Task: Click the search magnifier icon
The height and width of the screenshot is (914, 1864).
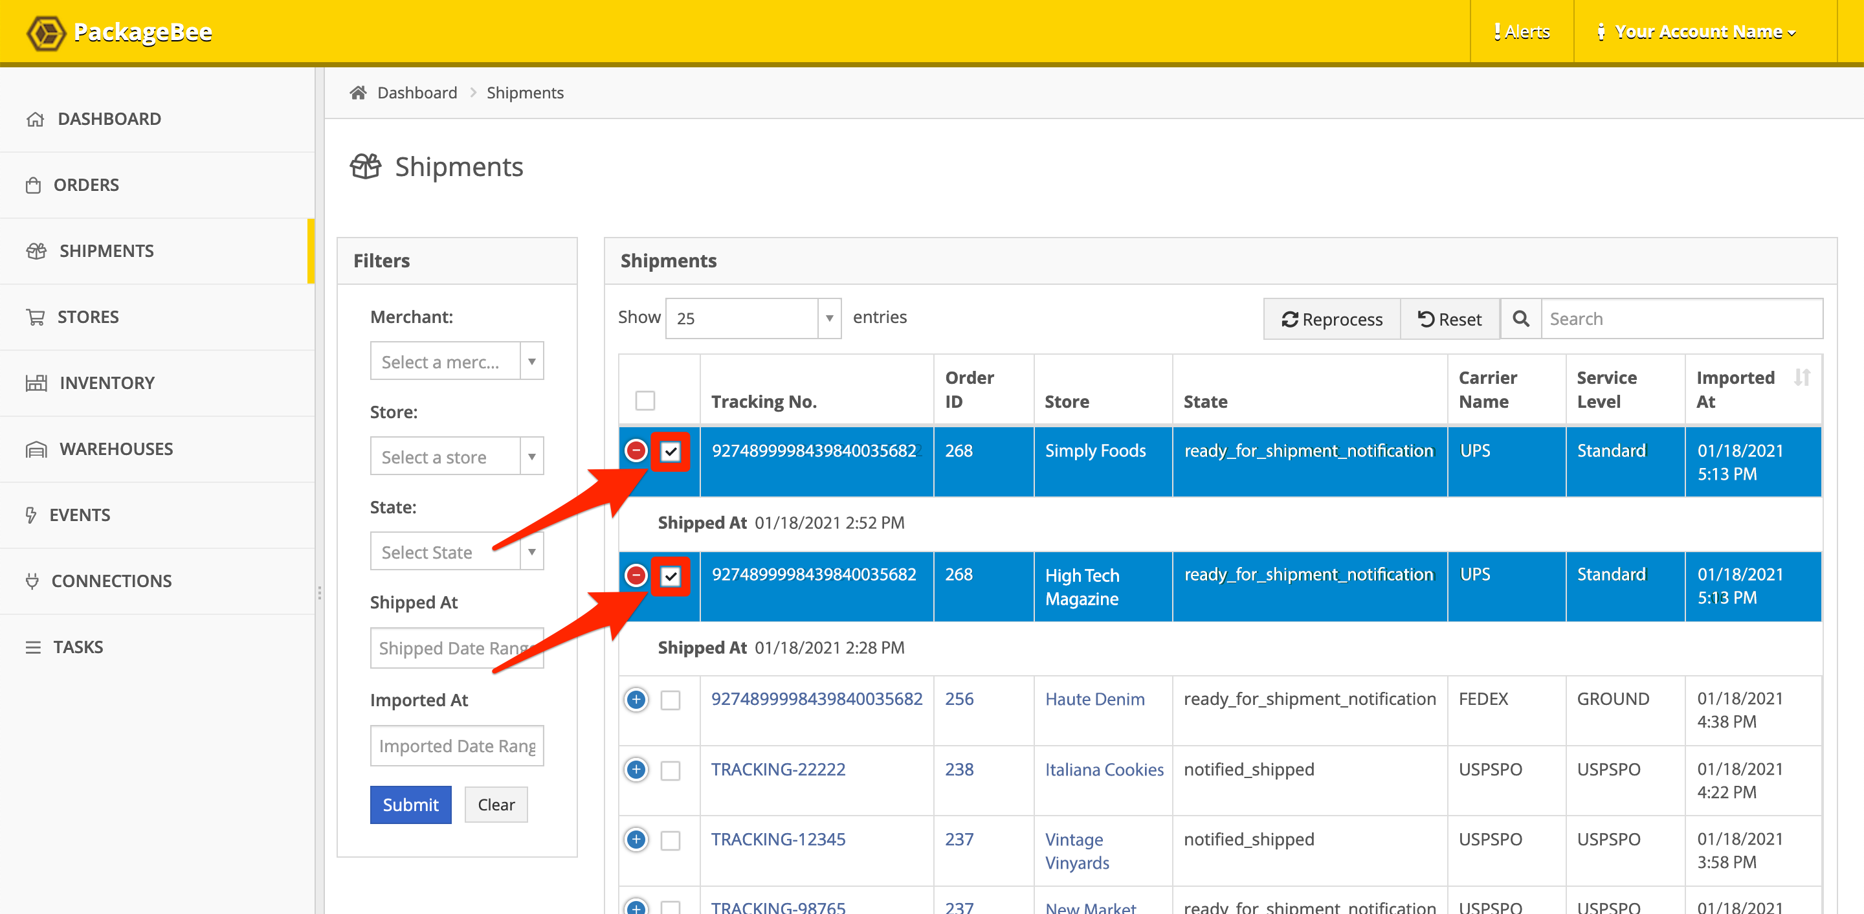Action: [1521, 318]
